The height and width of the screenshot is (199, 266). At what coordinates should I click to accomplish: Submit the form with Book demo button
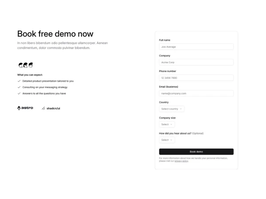[x=196, y=152]
